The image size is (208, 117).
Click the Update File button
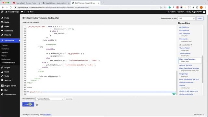coord(28,104)
